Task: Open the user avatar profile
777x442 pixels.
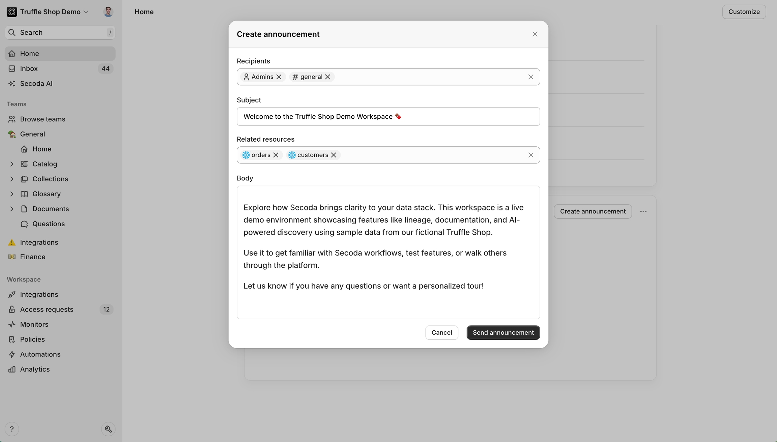Action: tap(108, 12)
